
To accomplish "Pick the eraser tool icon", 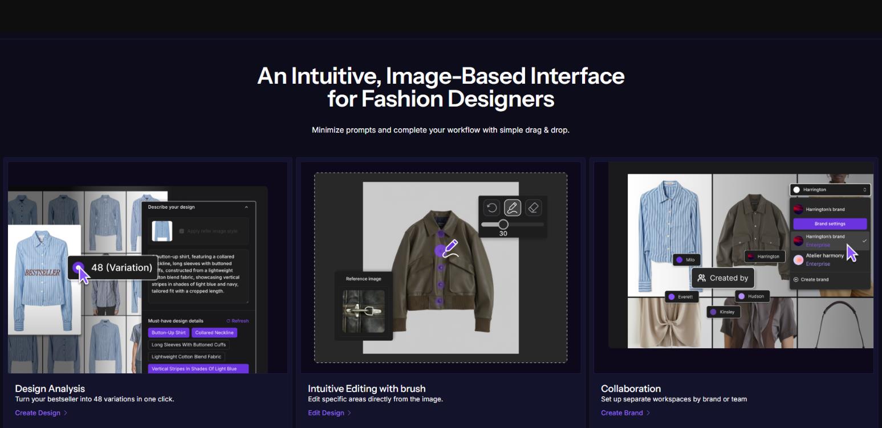I will point(533,207).
